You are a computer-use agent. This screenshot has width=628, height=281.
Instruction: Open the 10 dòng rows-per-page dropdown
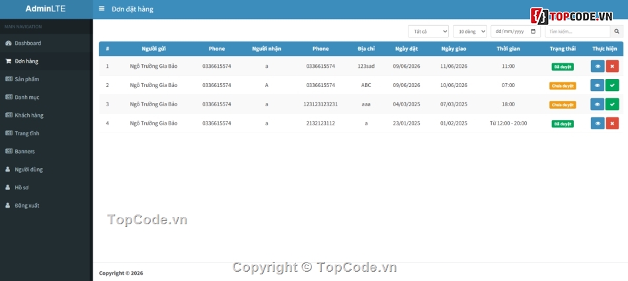pos(470,31)
